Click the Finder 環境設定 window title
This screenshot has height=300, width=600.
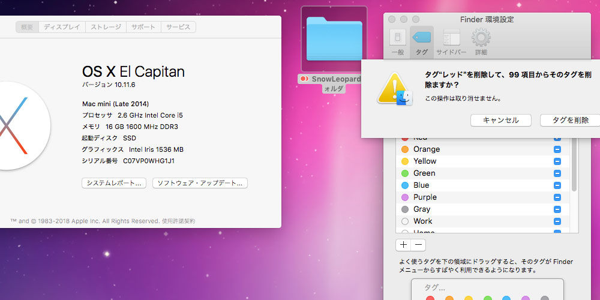(487, 20)
